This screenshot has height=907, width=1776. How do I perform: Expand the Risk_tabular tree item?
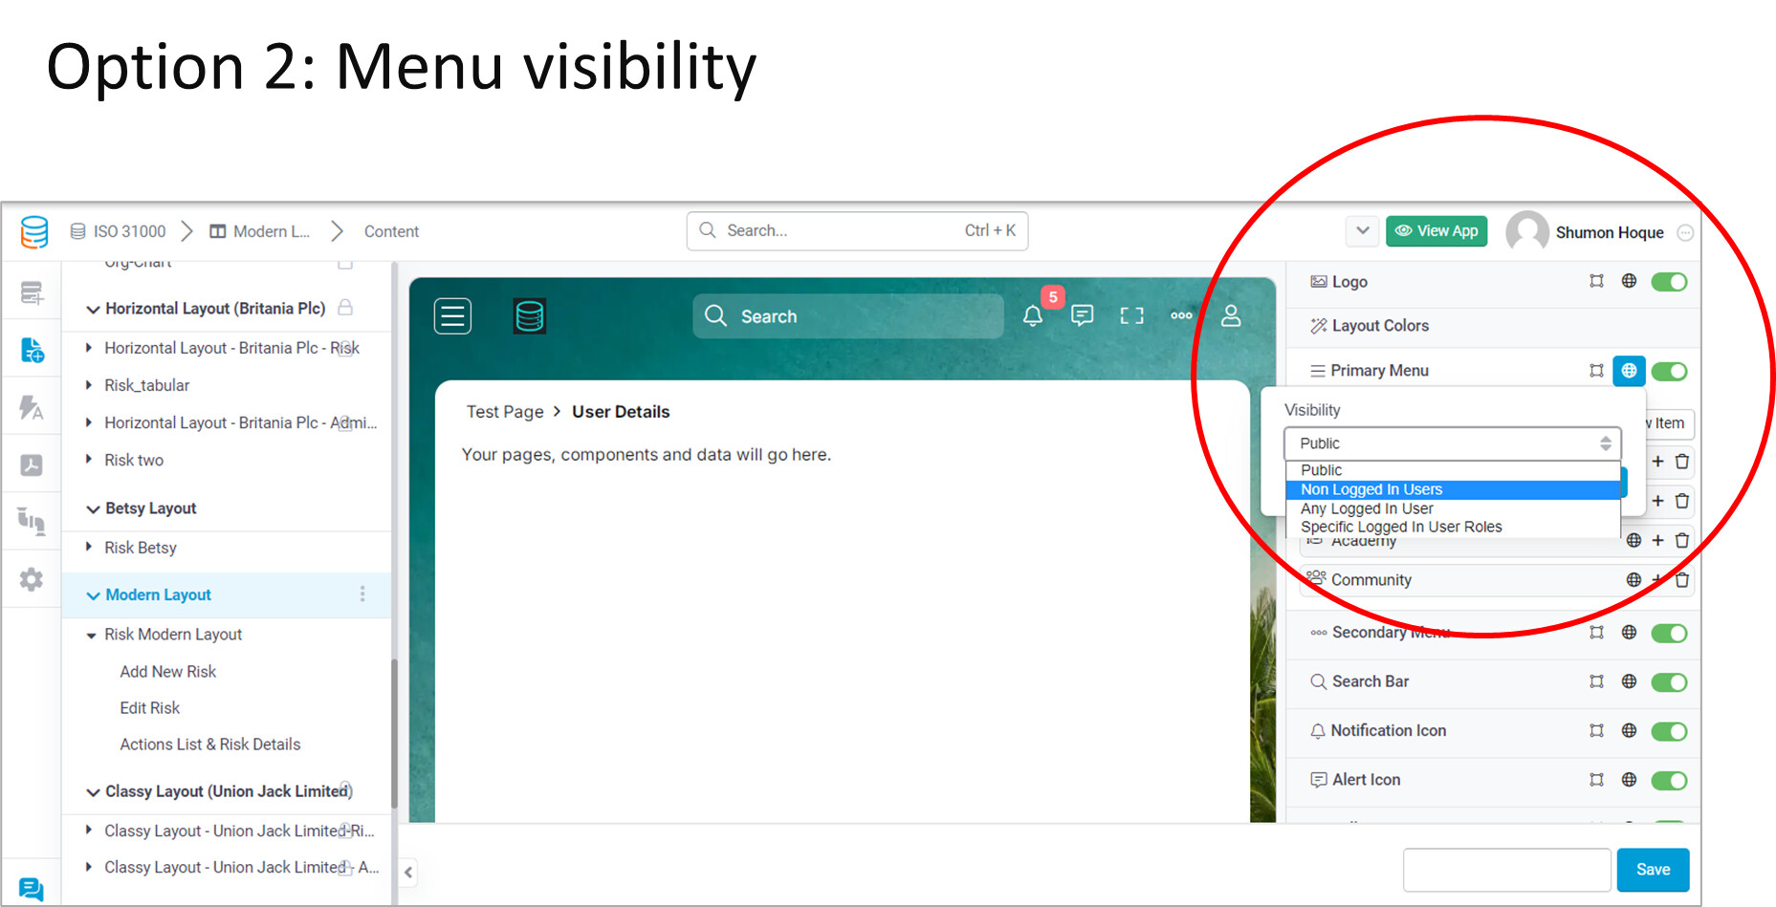click(x=89, y=385)
